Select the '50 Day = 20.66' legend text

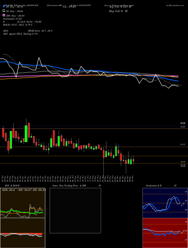15,11
